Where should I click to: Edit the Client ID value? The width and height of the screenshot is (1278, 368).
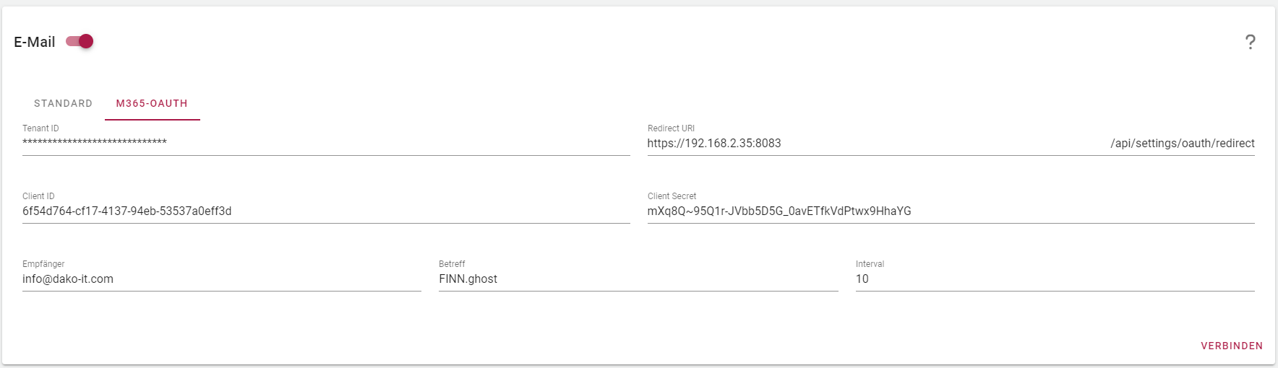[326, 211]
